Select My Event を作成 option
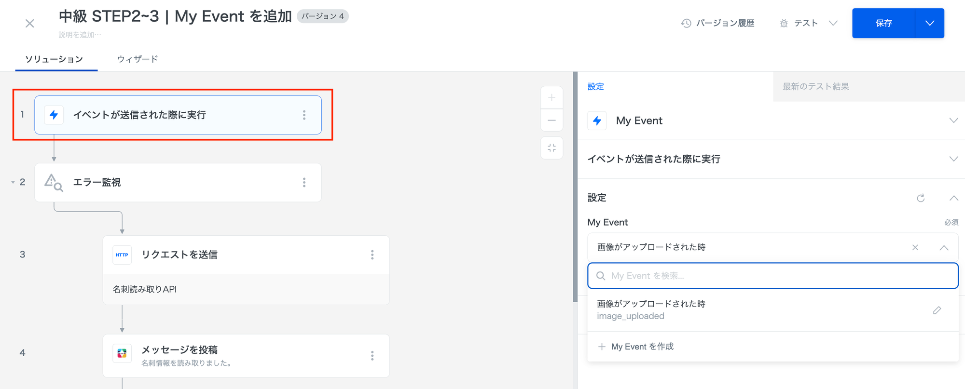The width and height of the screenshot is (965, 389). point(642,347)
